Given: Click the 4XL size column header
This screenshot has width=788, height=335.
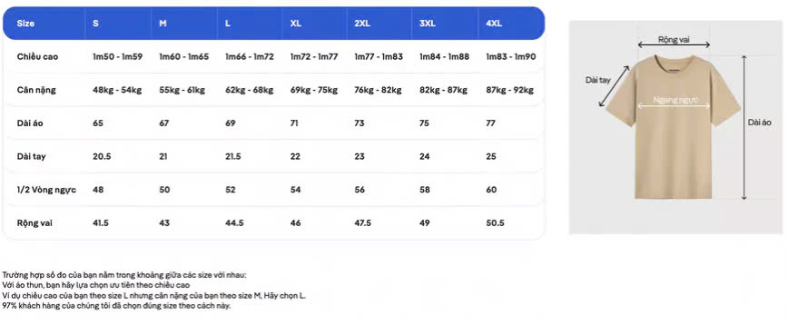Looking at the screenshot, I should pos(494,24).
